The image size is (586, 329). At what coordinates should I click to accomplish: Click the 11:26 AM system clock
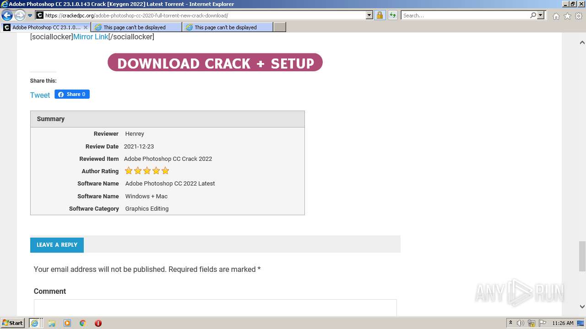[563, 323]
